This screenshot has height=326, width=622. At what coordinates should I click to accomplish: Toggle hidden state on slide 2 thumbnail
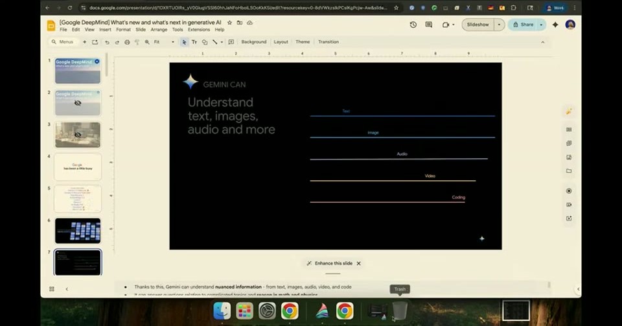click(78, 103)
